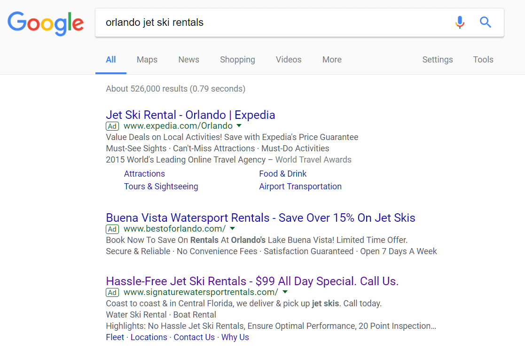Open Hassle-Free Jet Ski Rentals result

[x=252, y=281]
